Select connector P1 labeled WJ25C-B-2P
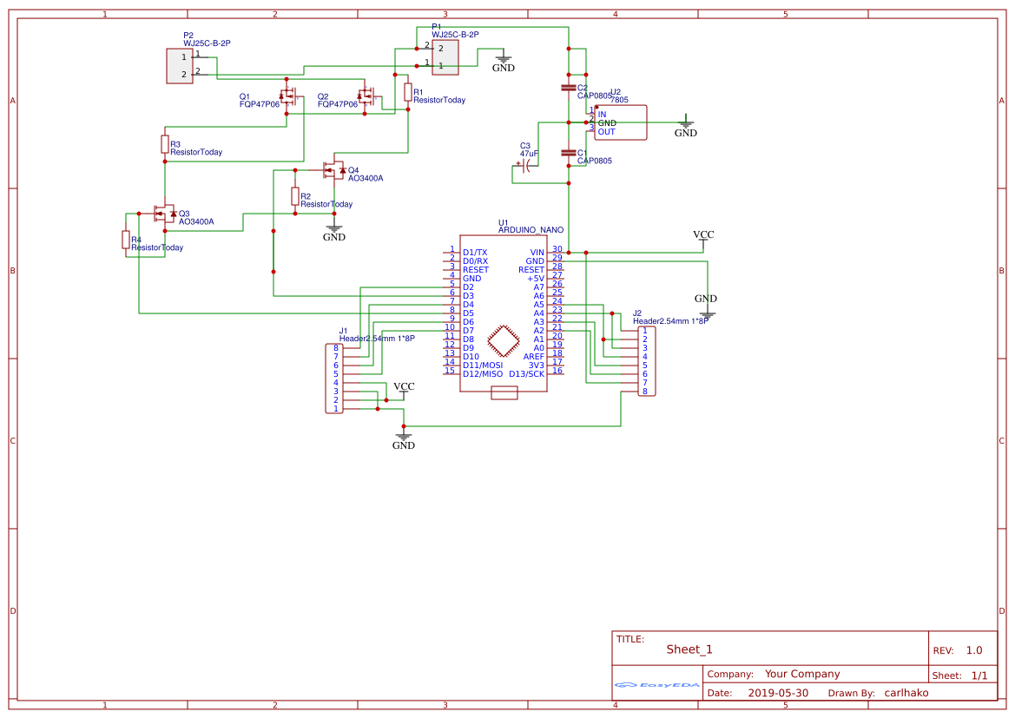 444,58
